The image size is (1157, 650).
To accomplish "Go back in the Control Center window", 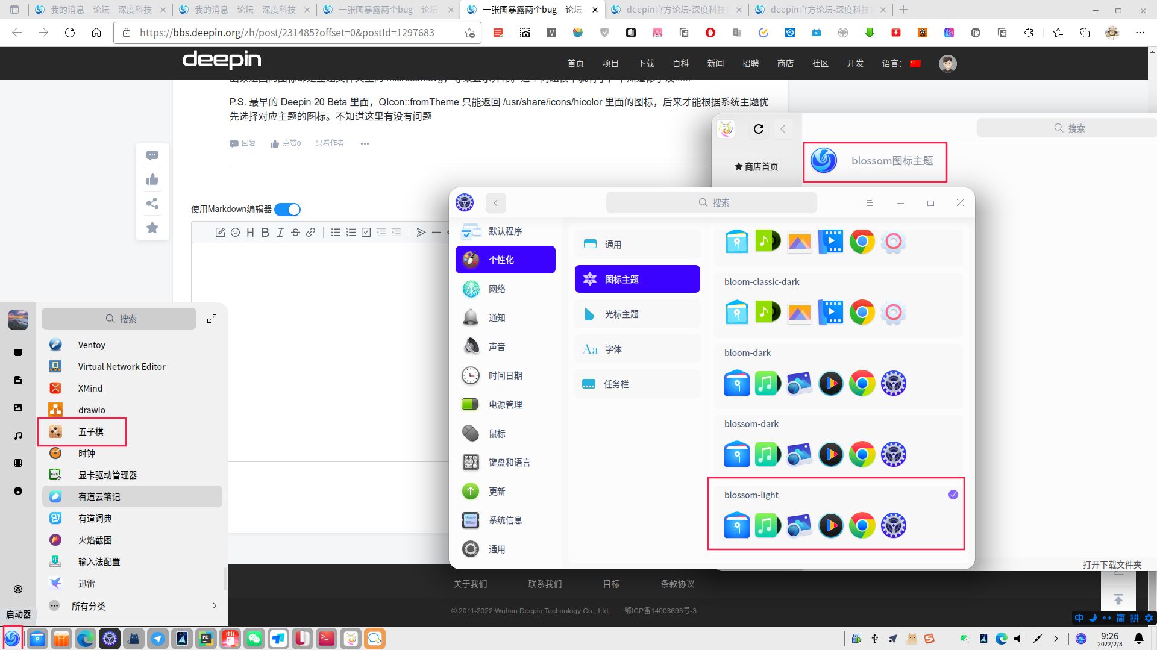I will [x=496, y=203].
